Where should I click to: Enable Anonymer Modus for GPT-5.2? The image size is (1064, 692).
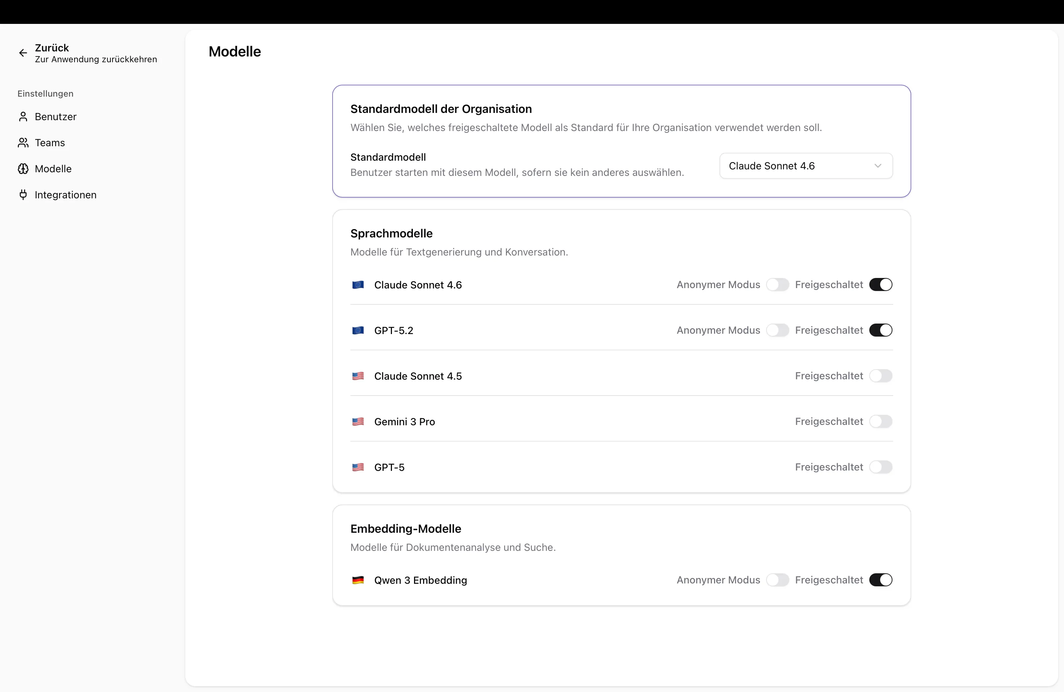(x=777, y=330)
